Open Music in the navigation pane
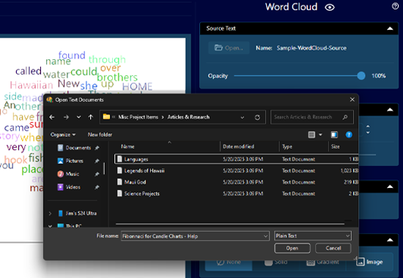403x278 pixels. tap(73, 174)
